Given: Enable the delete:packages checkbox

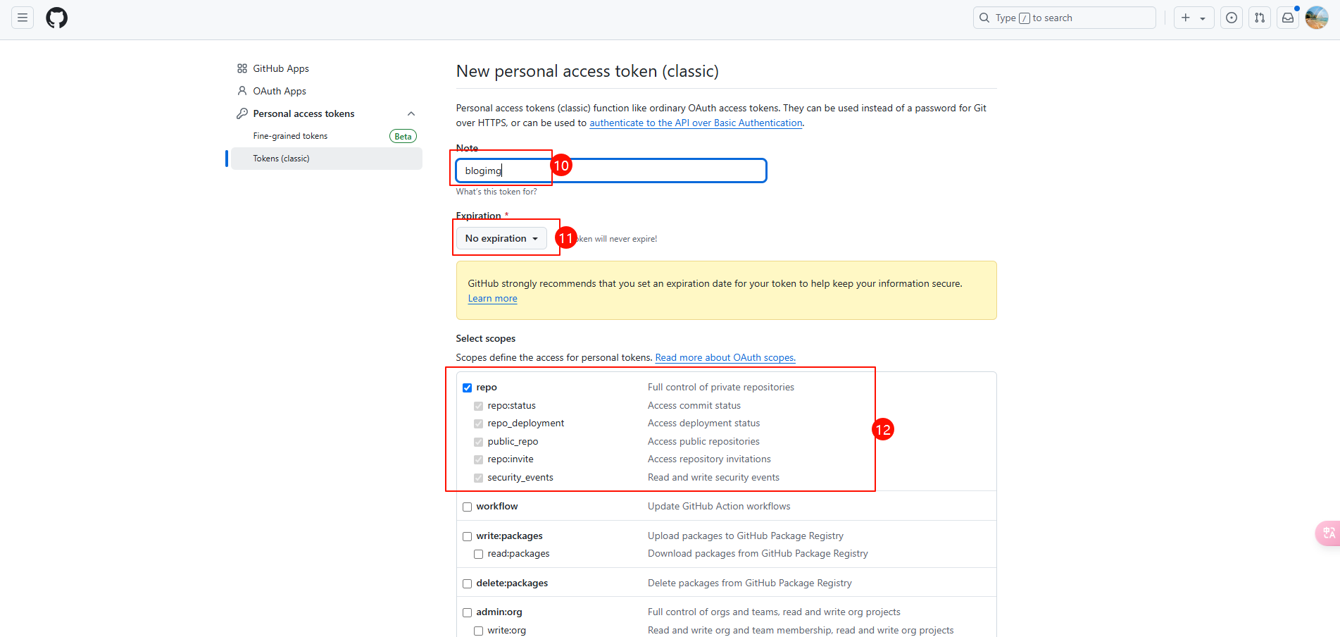Looking at the screenshot, I should 467,583.
